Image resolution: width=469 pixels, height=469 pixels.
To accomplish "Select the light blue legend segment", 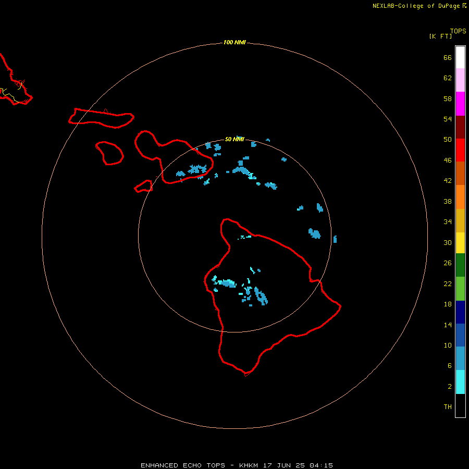I will [x=460, y=359].
